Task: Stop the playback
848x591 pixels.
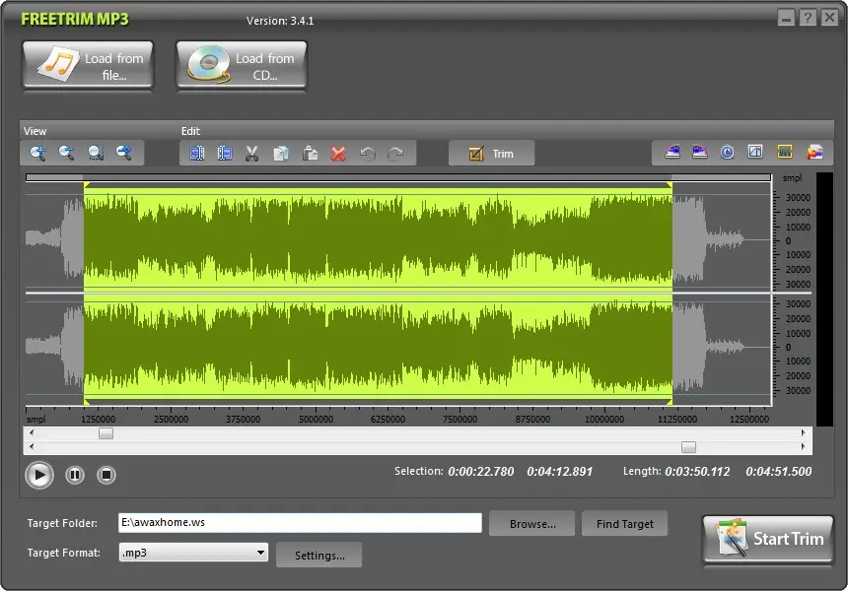Action: (x=106, y=475)
